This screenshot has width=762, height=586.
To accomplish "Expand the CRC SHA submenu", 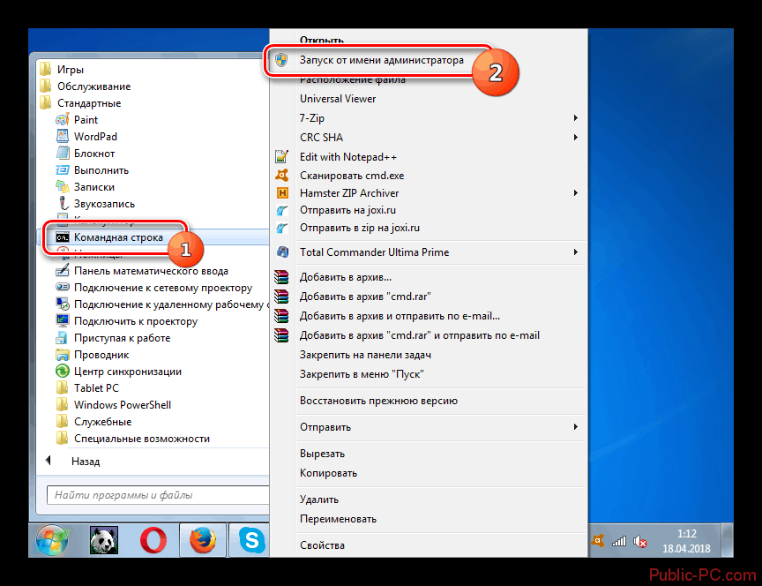I will (x=321, y=138).
